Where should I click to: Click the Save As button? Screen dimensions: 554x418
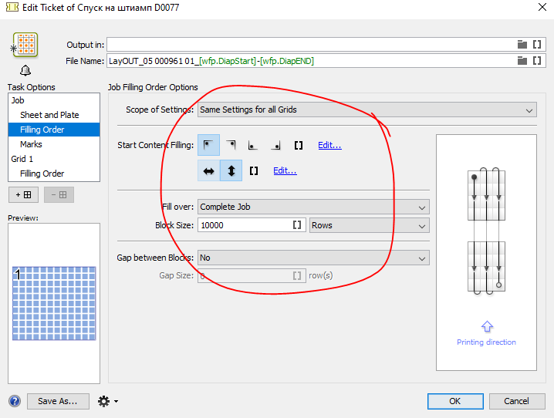[58, 401]
